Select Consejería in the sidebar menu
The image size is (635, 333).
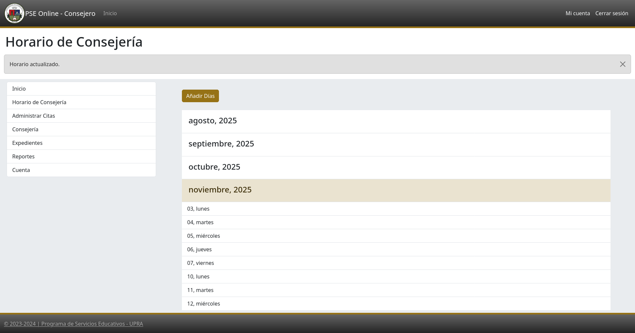[81, 129]
